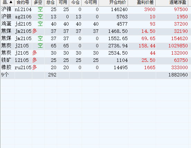
Task: Click the 今可用 column header
Action: tap(90, 2)
